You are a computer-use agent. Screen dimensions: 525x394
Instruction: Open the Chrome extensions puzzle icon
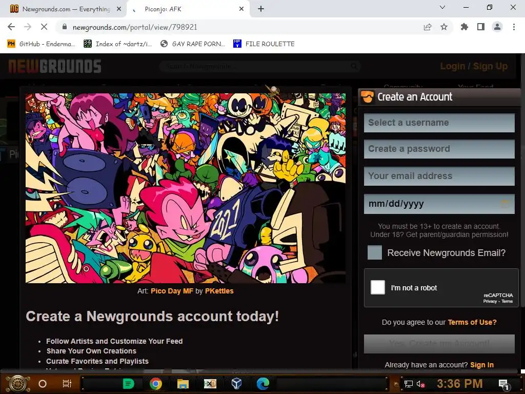[x=464, y=27]
